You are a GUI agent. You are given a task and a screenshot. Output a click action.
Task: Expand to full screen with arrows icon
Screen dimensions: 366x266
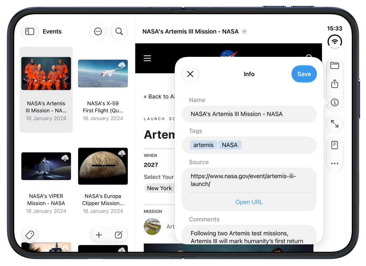335,124
